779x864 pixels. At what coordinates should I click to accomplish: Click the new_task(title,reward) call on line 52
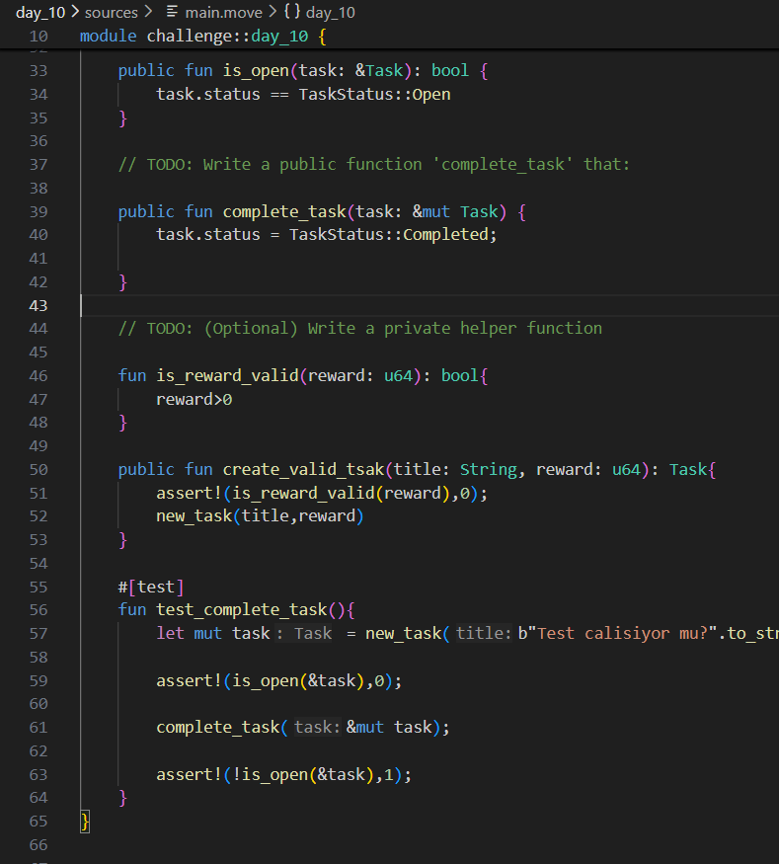coord(260,516)
